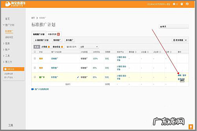Expand the 报表 sidebar section
Image resolution: width=197 pixels, height=131 pixels.
(7, 44)
